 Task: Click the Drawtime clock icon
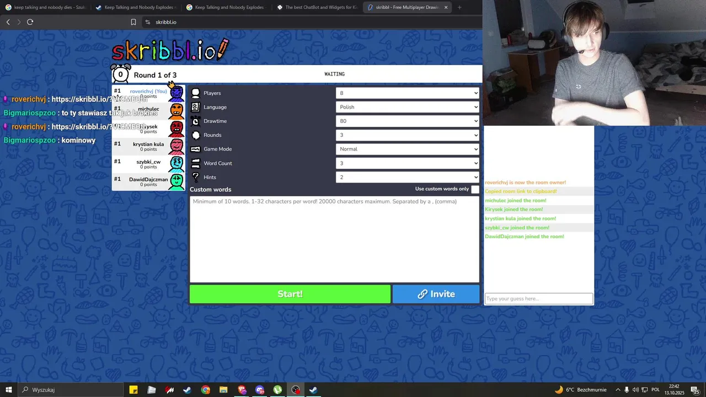pos(195,121)
